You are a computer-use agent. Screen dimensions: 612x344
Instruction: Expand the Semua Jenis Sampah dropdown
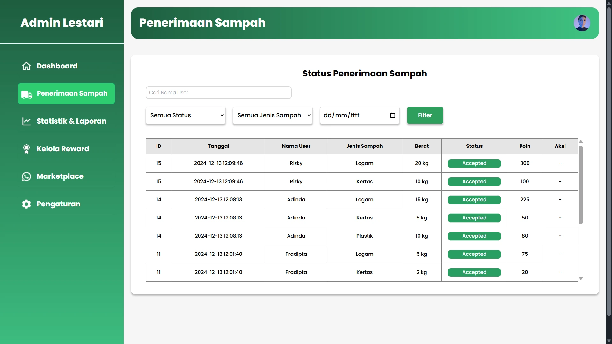tap(273, 115)
